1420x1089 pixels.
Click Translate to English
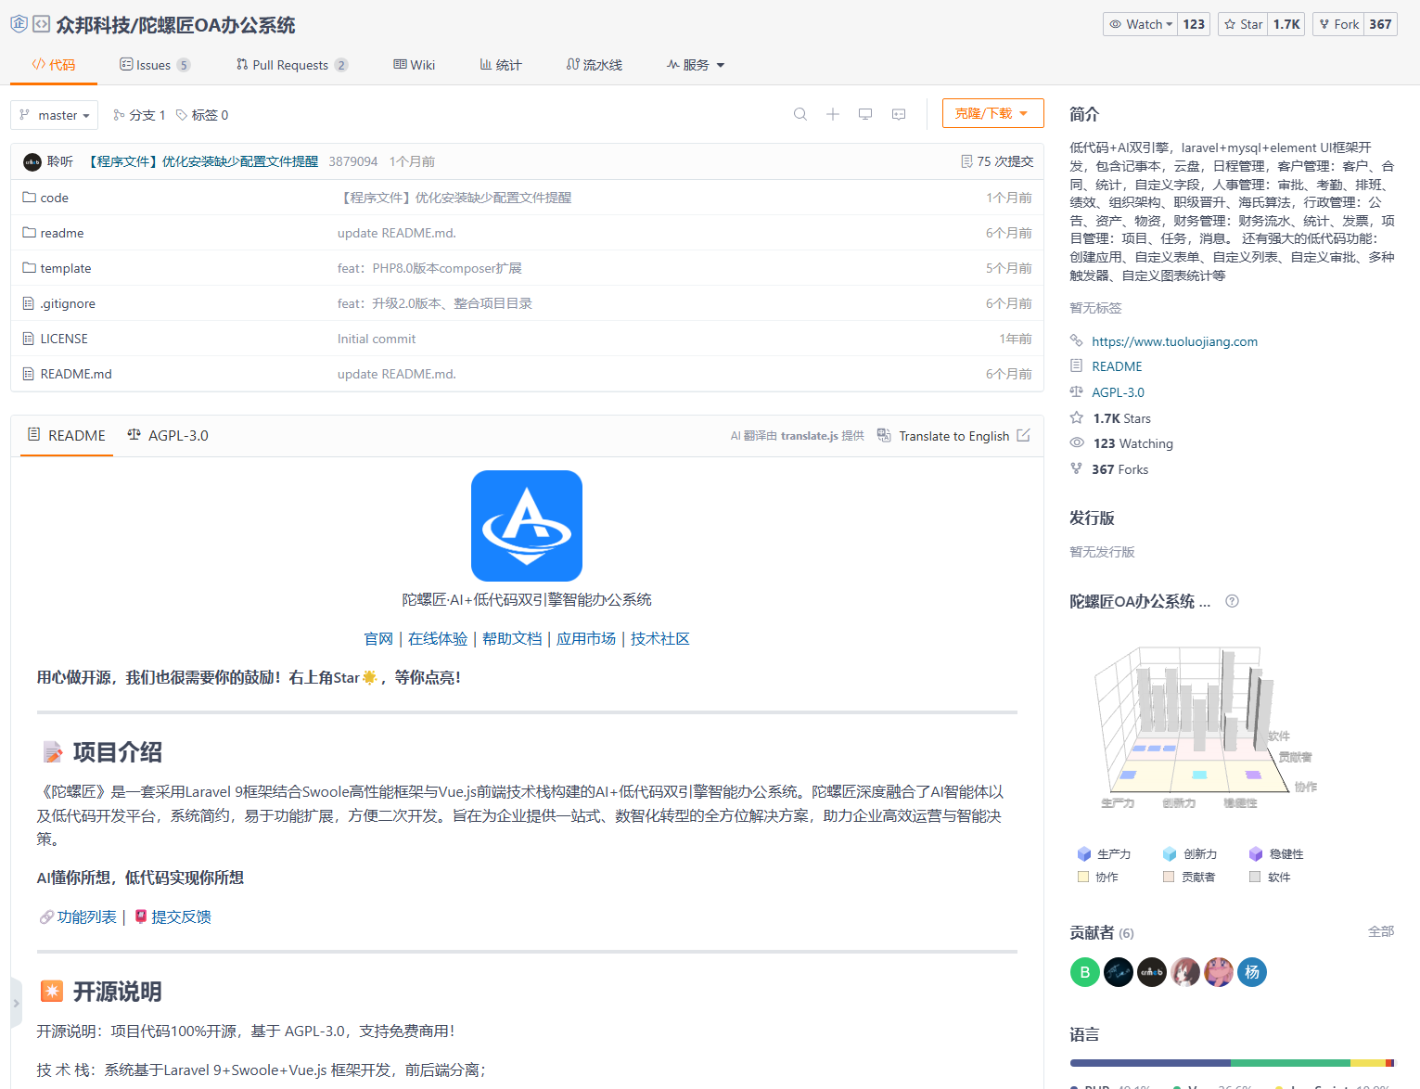[x=954, y=435]
